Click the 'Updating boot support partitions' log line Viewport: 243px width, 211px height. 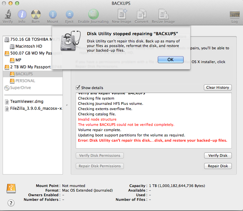[131, 135]
